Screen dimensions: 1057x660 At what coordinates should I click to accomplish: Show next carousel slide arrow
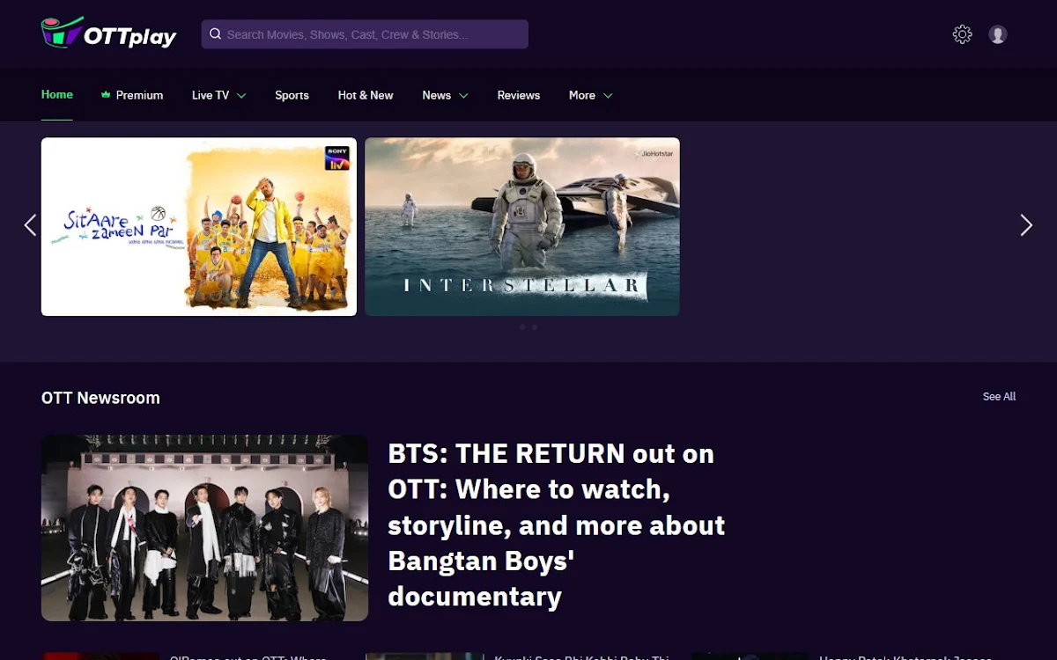[1026, 225]
